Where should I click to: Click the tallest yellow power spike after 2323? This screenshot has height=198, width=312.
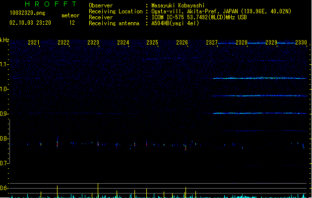click(98, 191)
